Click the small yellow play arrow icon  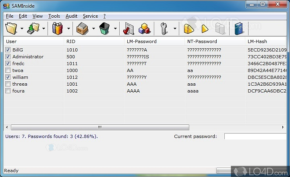[x=205, y=29]
